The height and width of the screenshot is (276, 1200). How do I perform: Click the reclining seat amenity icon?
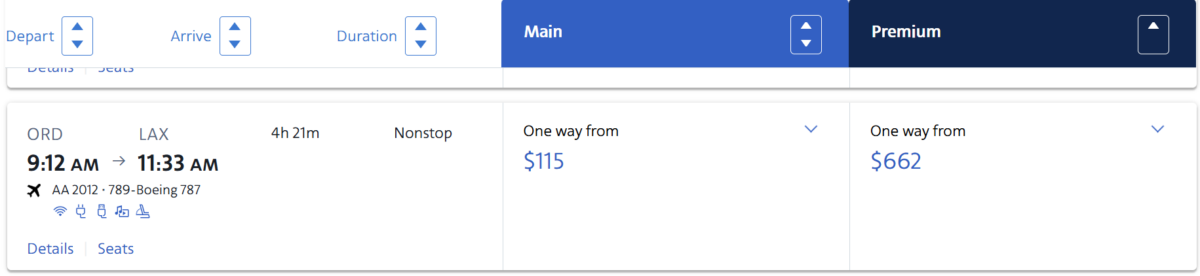point(143,211)
